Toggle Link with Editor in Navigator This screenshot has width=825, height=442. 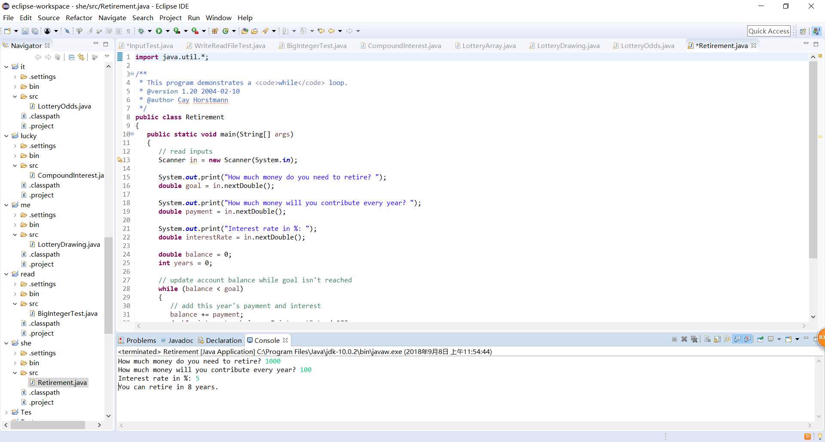coord(81,57)
